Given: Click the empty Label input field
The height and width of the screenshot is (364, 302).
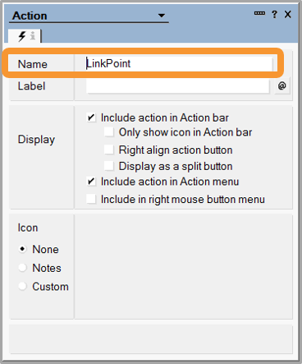Looking at the screenshot, I should tap(178, 86).
